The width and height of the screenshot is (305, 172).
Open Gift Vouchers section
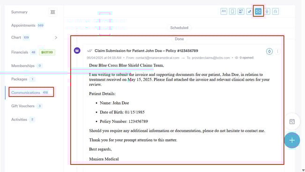23,106
